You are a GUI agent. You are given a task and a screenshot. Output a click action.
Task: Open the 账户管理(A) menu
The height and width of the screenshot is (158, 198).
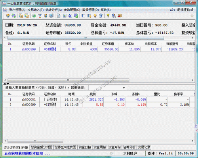point(17,10)
